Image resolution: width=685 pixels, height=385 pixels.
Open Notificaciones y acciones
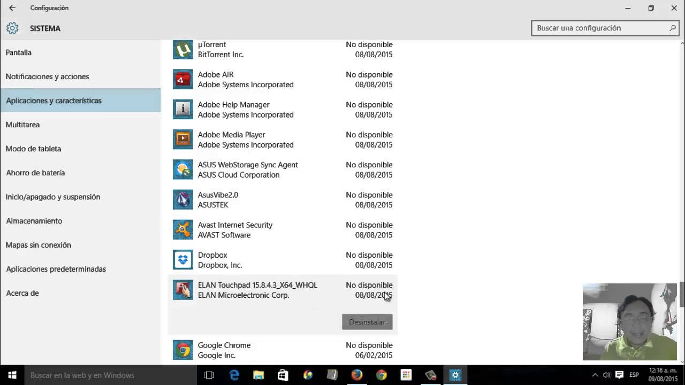click(80, 76)
